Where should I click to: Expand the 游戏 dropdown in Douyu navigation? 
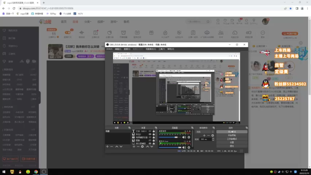click(x=114, y=22)
